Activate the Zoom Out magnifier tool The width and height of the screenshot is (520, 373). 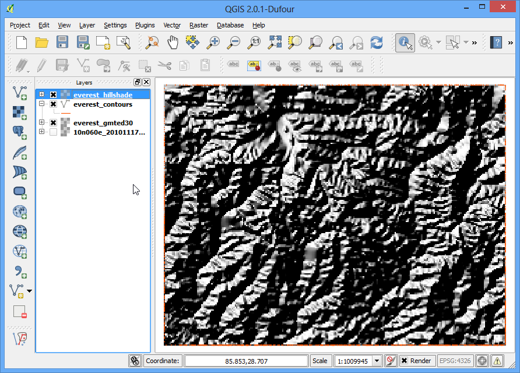234,43
